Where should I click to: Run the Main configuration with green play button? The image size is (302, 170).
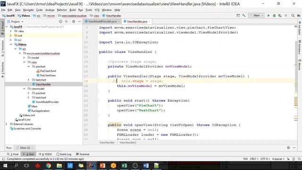[x=268, y=16]
